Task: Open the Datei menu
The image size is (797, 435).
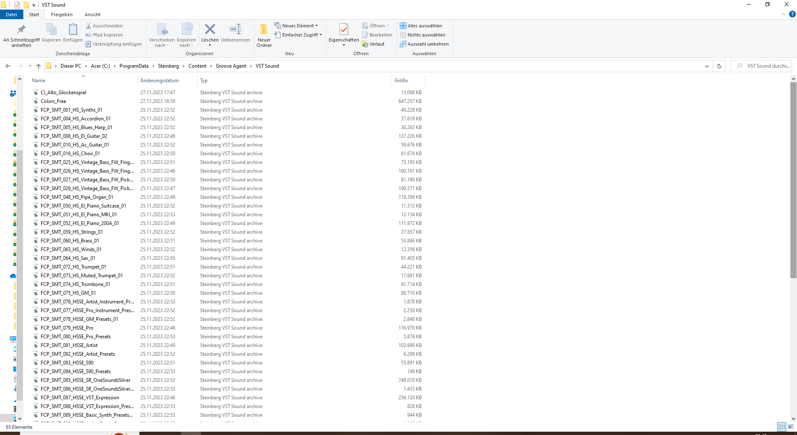Action: click(12, 15)
